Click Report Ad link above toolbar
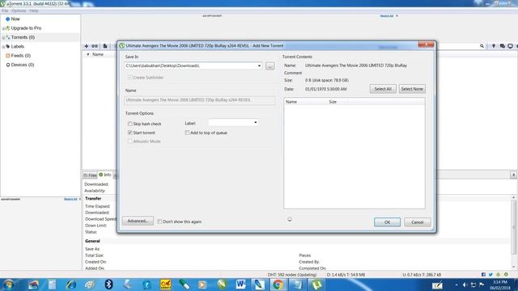 coord(387,16)
